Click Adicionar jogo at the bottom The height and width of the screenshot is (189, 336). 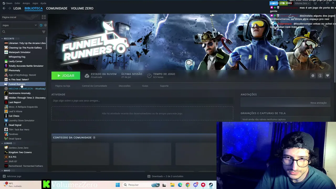pyautogui.click(x=12, y=176)
